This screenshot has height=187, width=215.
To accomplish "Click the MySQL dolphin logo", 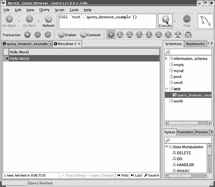I will [x=206, y=21].
